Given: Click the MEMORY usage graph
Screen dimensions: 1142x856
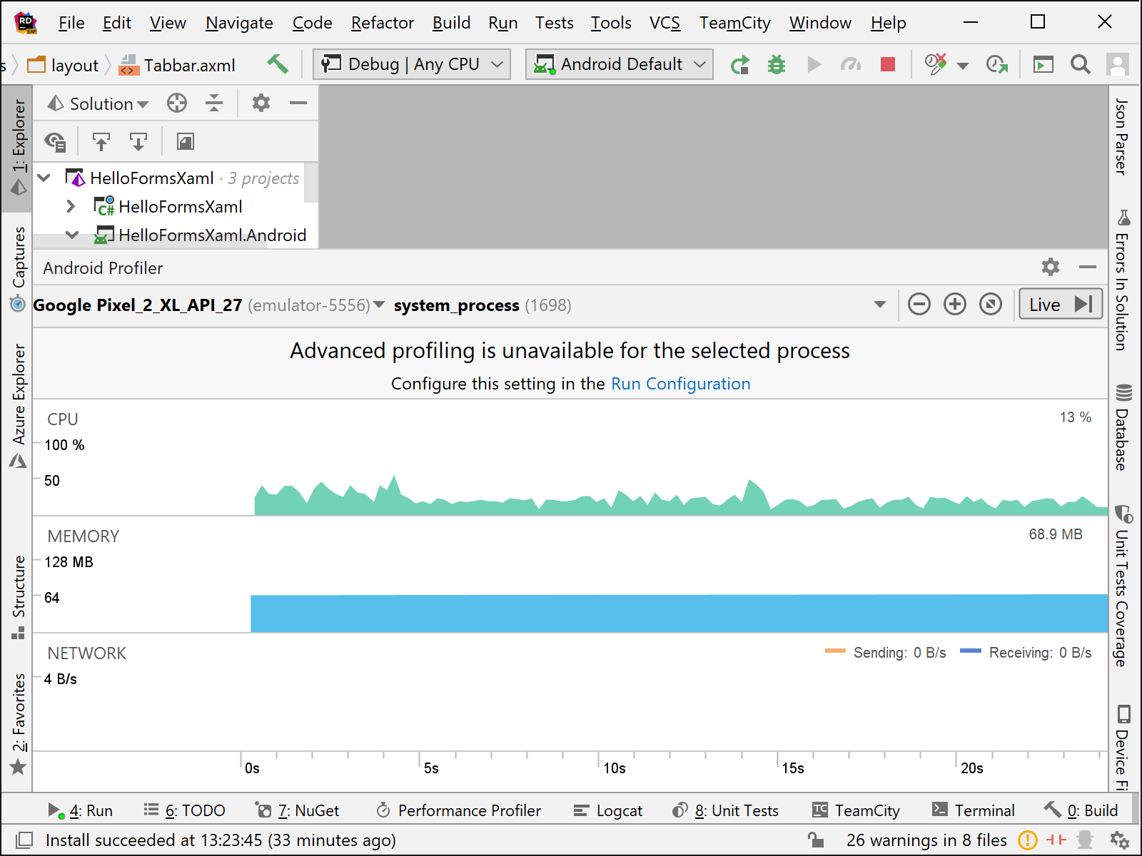Looking at the screenshot, I should click(570, 575).
